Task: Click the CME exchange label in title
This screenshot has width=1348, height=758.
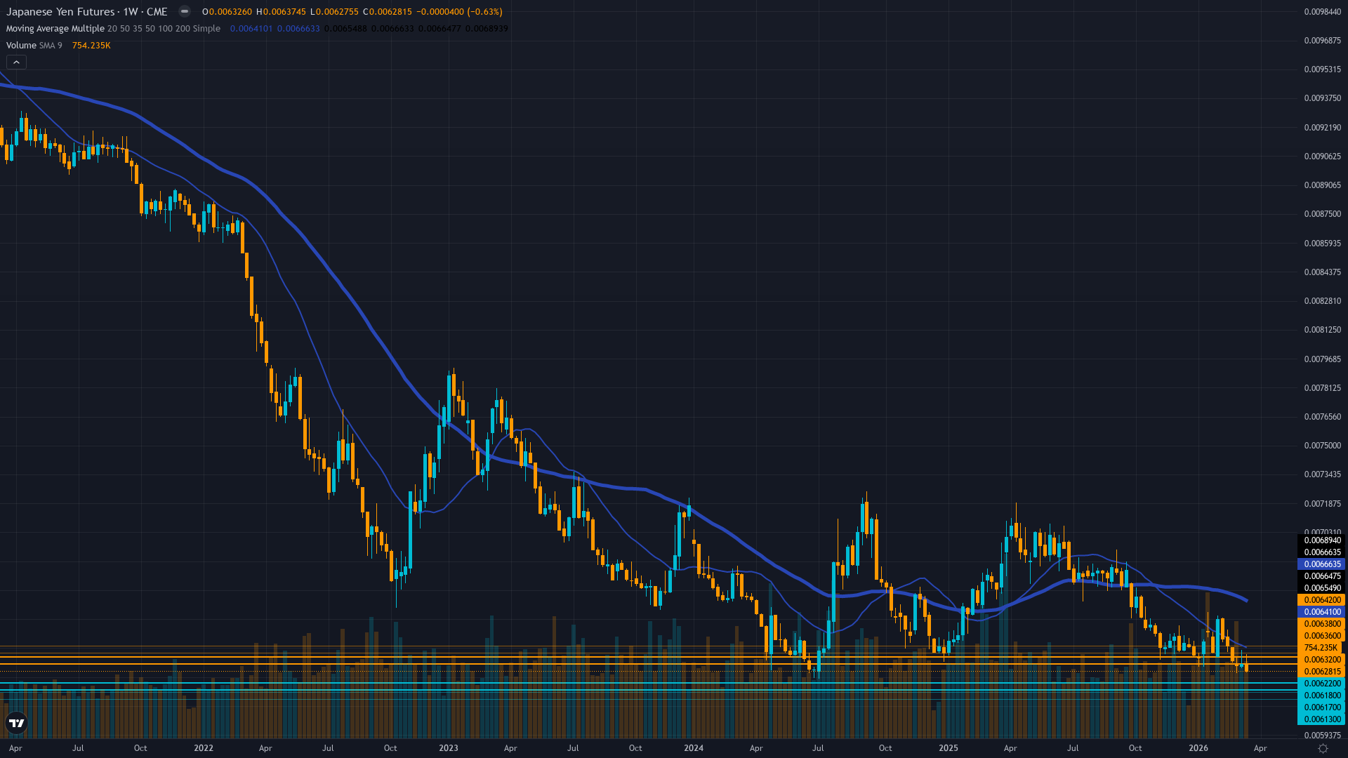Action: (157, 11)
